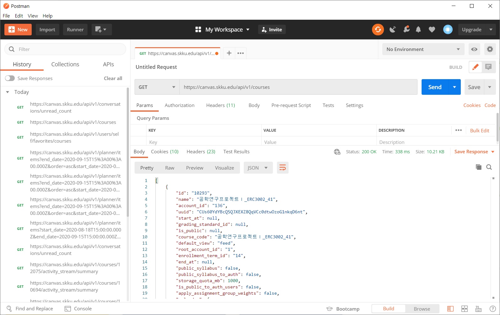Toggle the word wrap icon in response
The width and height of the screenshot is (500, 315).
[x=283, y=168]
